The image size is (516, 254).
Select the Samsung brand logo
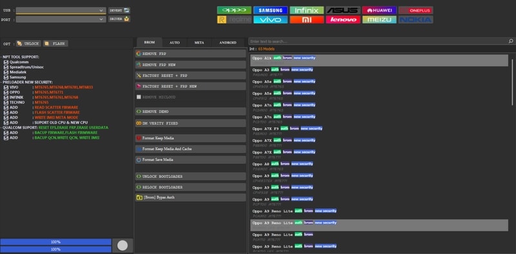click(270, 10)
